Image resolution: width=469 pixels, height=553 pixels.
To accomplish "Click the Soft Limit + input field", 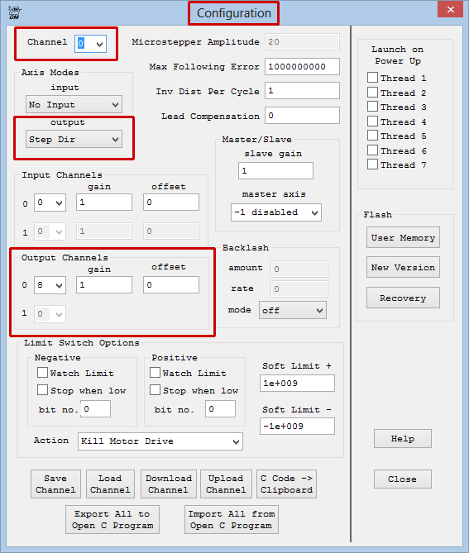I will pos(297,383).
